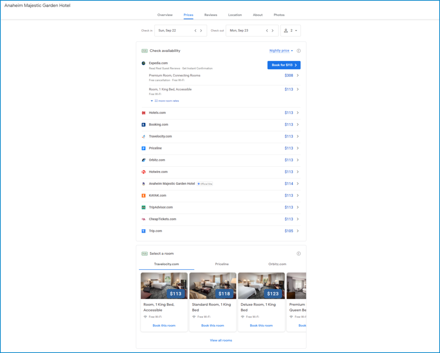Click info icon in Select a room section

(299, 254)
